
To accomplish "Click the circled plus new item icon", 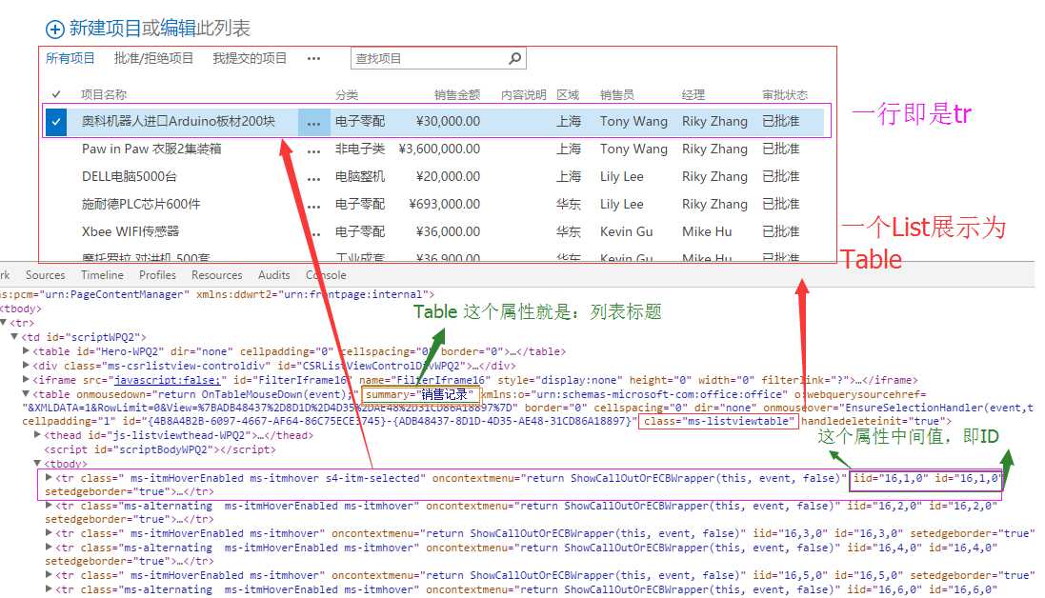I will tap(54, 29).
